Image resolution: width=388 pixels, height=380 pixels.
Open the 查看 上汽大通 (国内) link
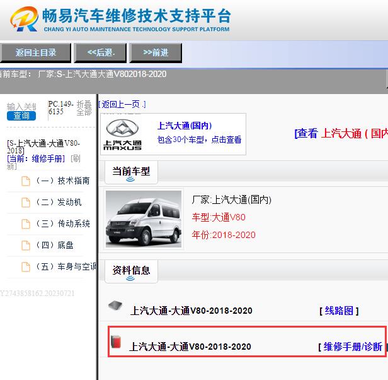(341, 133)
